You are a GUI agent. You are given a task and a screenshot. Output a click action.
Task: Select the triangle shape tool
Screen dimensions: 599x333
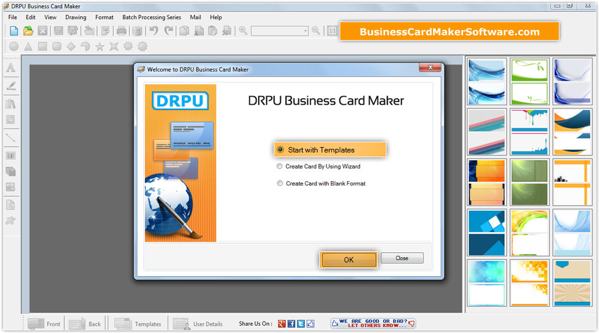pos(28,47)
